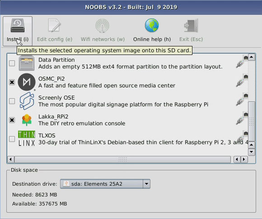Click the drive icon inside the Destination drive combo box
Viewport: 262px width, 219px height.
[x=66, y=184]
